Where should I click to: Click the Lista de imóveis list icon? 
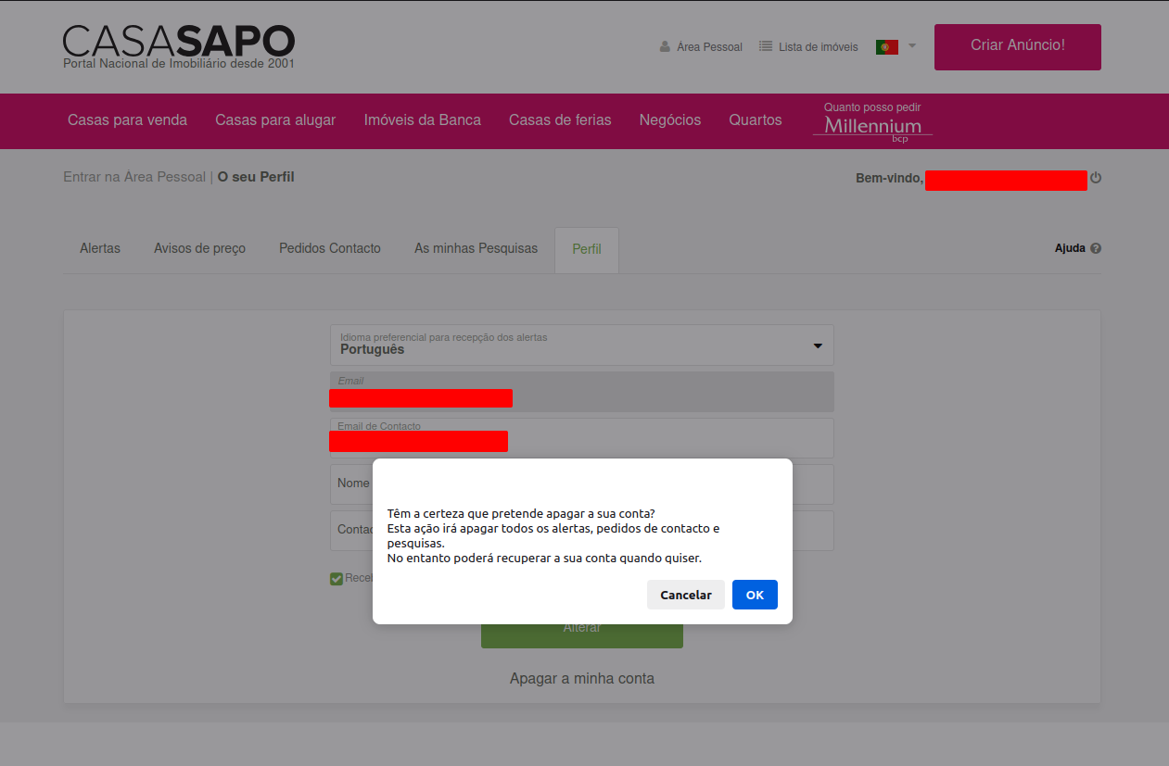coord(766,46)
